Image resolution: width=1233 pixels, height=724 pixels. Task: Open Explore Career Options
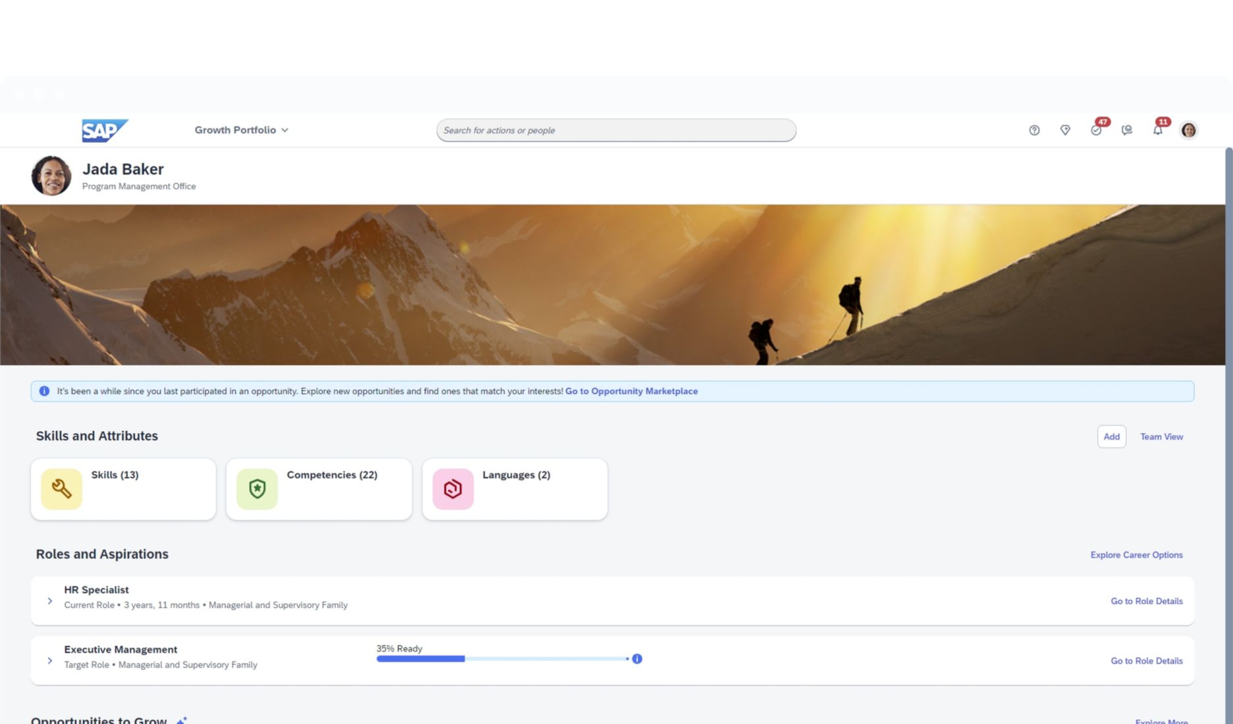[1136, 555]
